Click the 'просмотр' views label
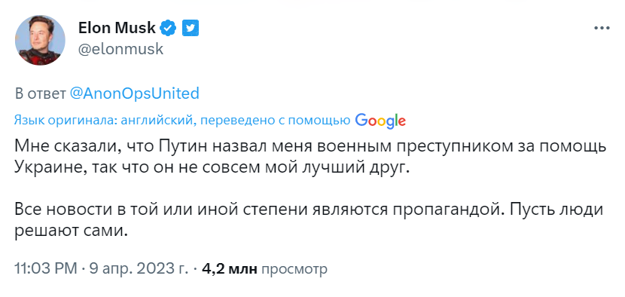Image resolution: width=625 pixels, height=297 pixels. pos(294,270)
